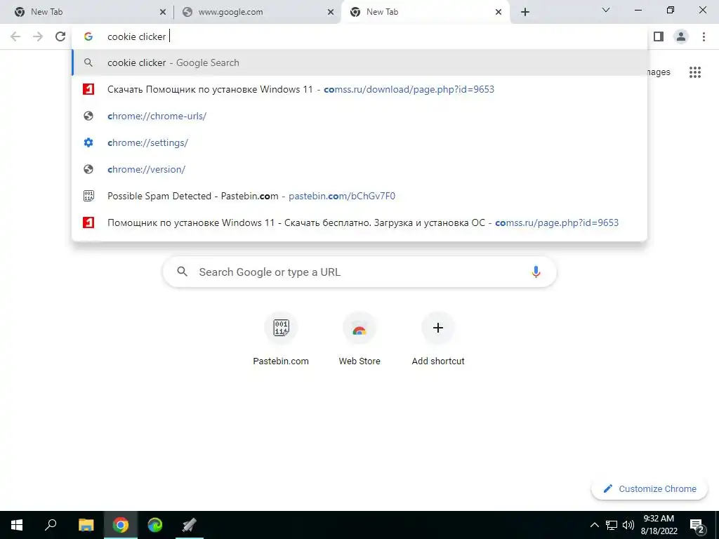Viewport: 719px width, 539px height.
Task: Select chrome://version/ suggestion
Action: pyautogui.click(x=359, y=169)
